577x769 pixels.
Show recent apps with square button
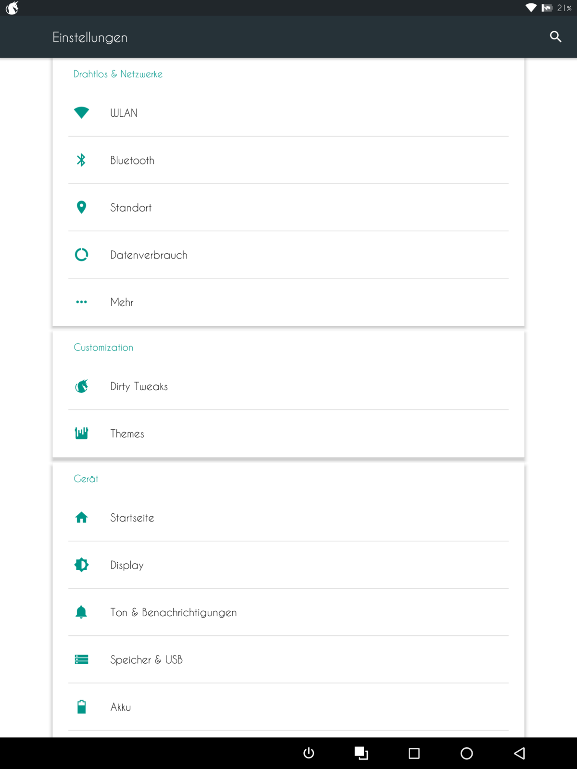click(x=414, y=753)
